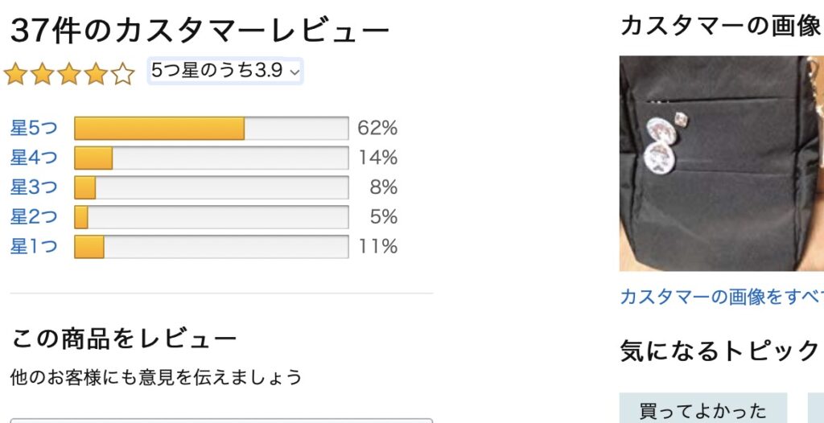View all customer images link

pyautogui.click(x=722, y=297)
